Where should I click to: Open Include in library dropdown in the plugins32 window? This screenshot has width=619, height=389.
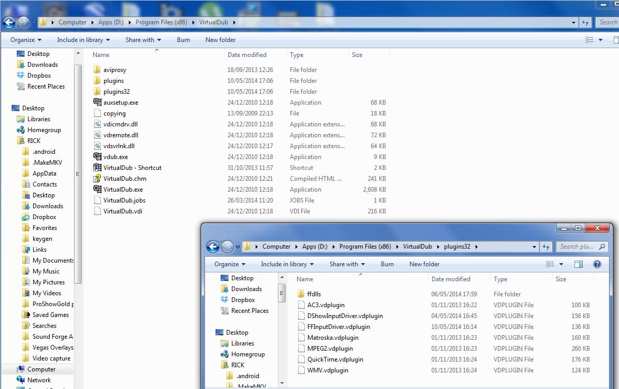coord(287,264)
